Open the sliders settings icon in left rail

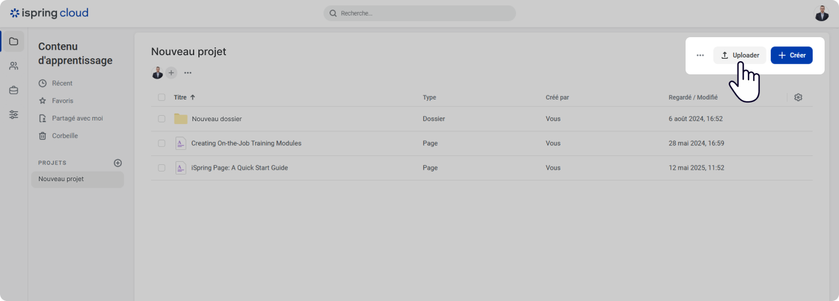(x=13, y=115)
